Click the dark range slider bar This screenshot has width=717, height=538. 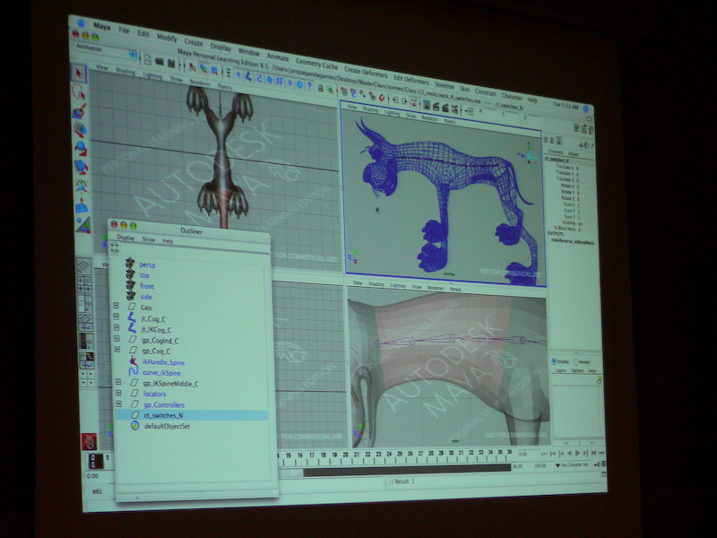click(x=407, y=471)
